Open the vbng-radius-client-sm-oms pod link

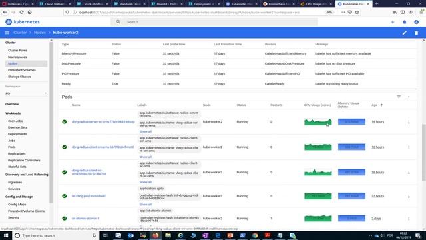click(103, 147)
